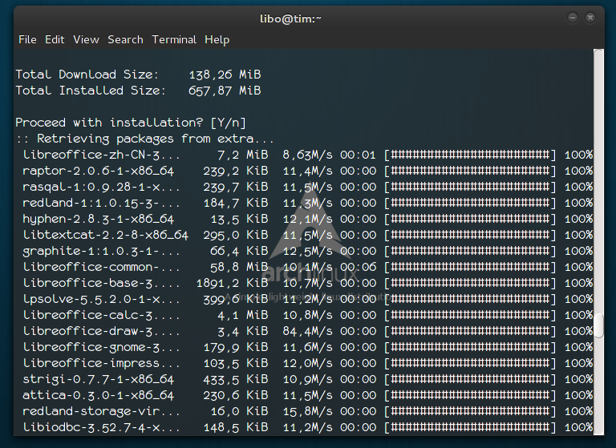Click the 4,1 MiB size value
This screenshot has width=616, height=448.
tap(243, 315)
